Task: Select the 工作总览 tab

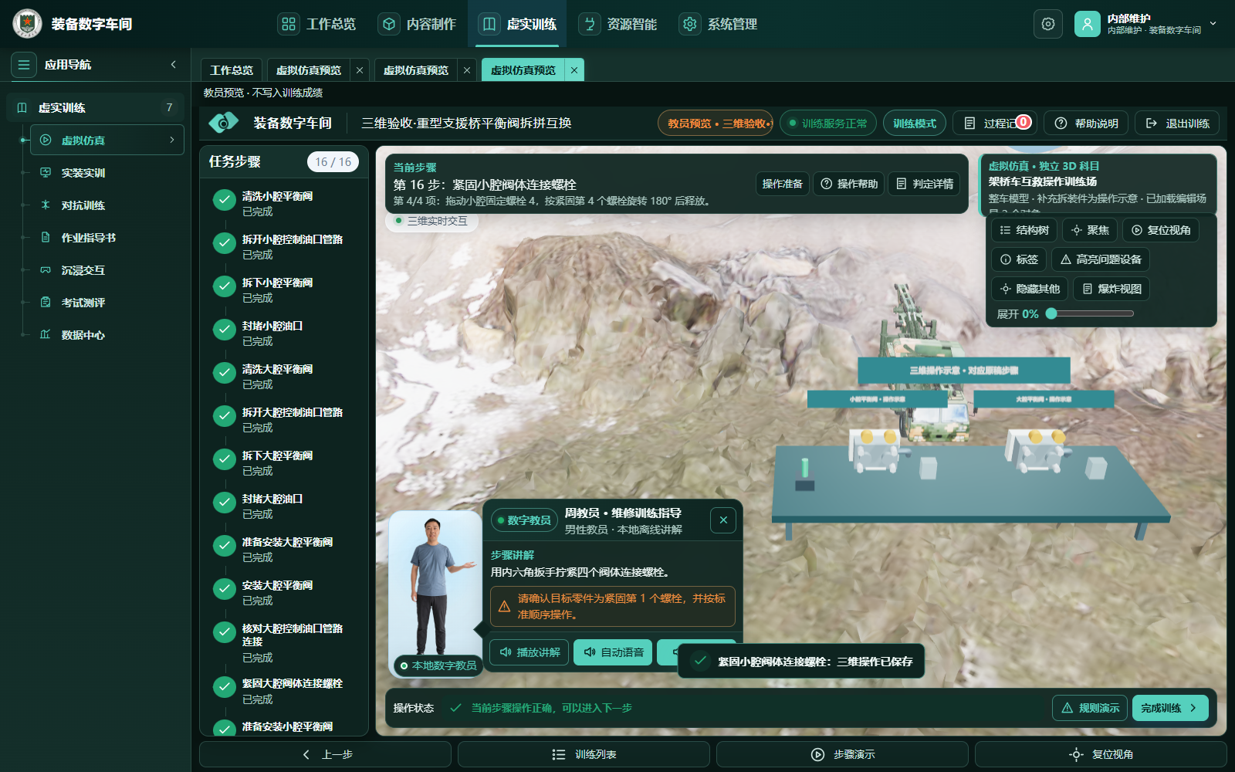Action: coord(232,70)
